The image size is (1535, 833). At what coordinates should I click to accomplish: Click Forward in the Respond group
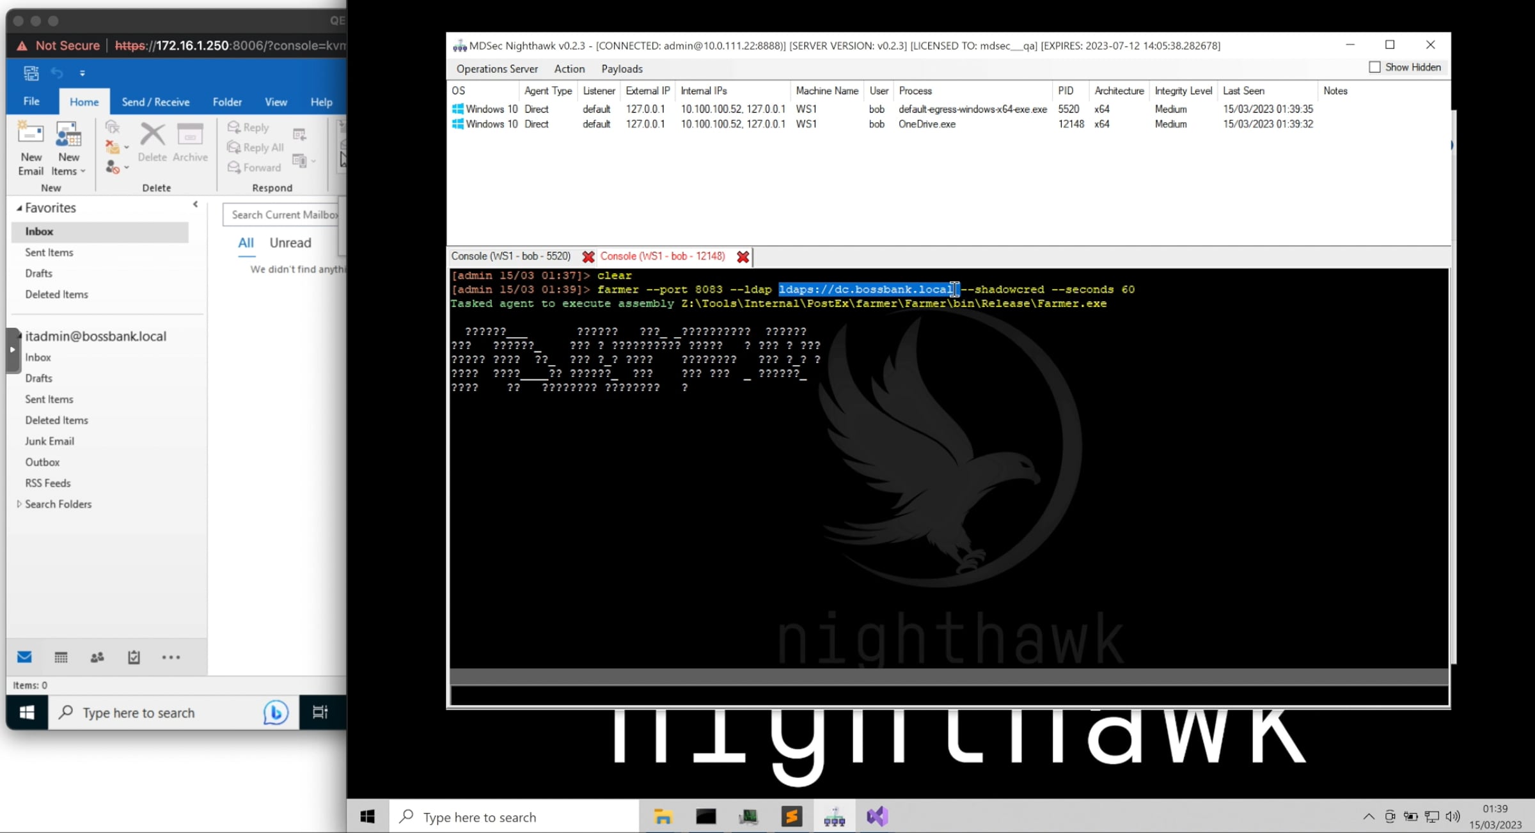[254, 167]
